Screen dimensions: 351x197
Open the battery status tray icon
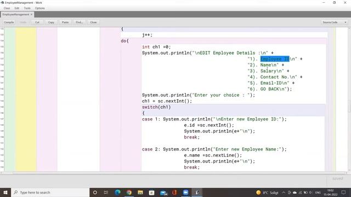(305, 193)
